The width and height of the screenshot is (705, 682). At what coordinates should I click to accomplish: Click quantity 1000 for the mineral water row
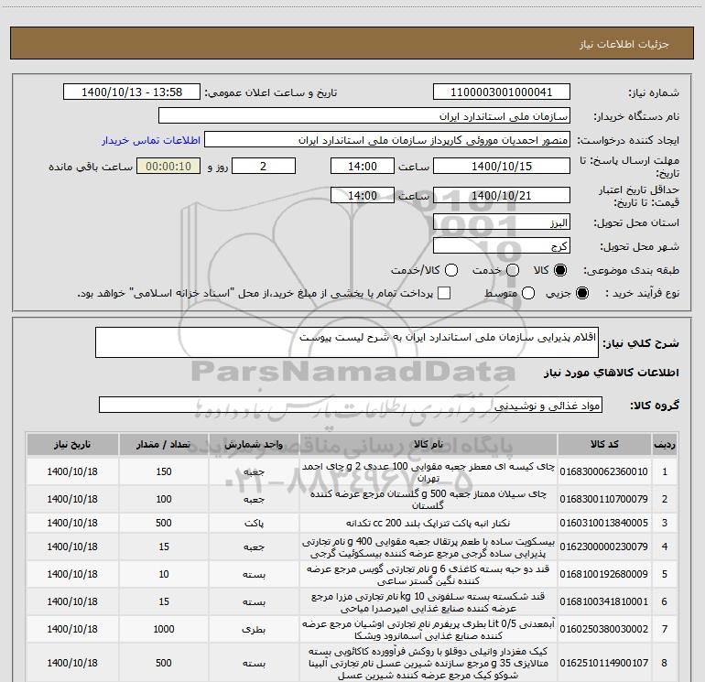[x=164, y=629]
